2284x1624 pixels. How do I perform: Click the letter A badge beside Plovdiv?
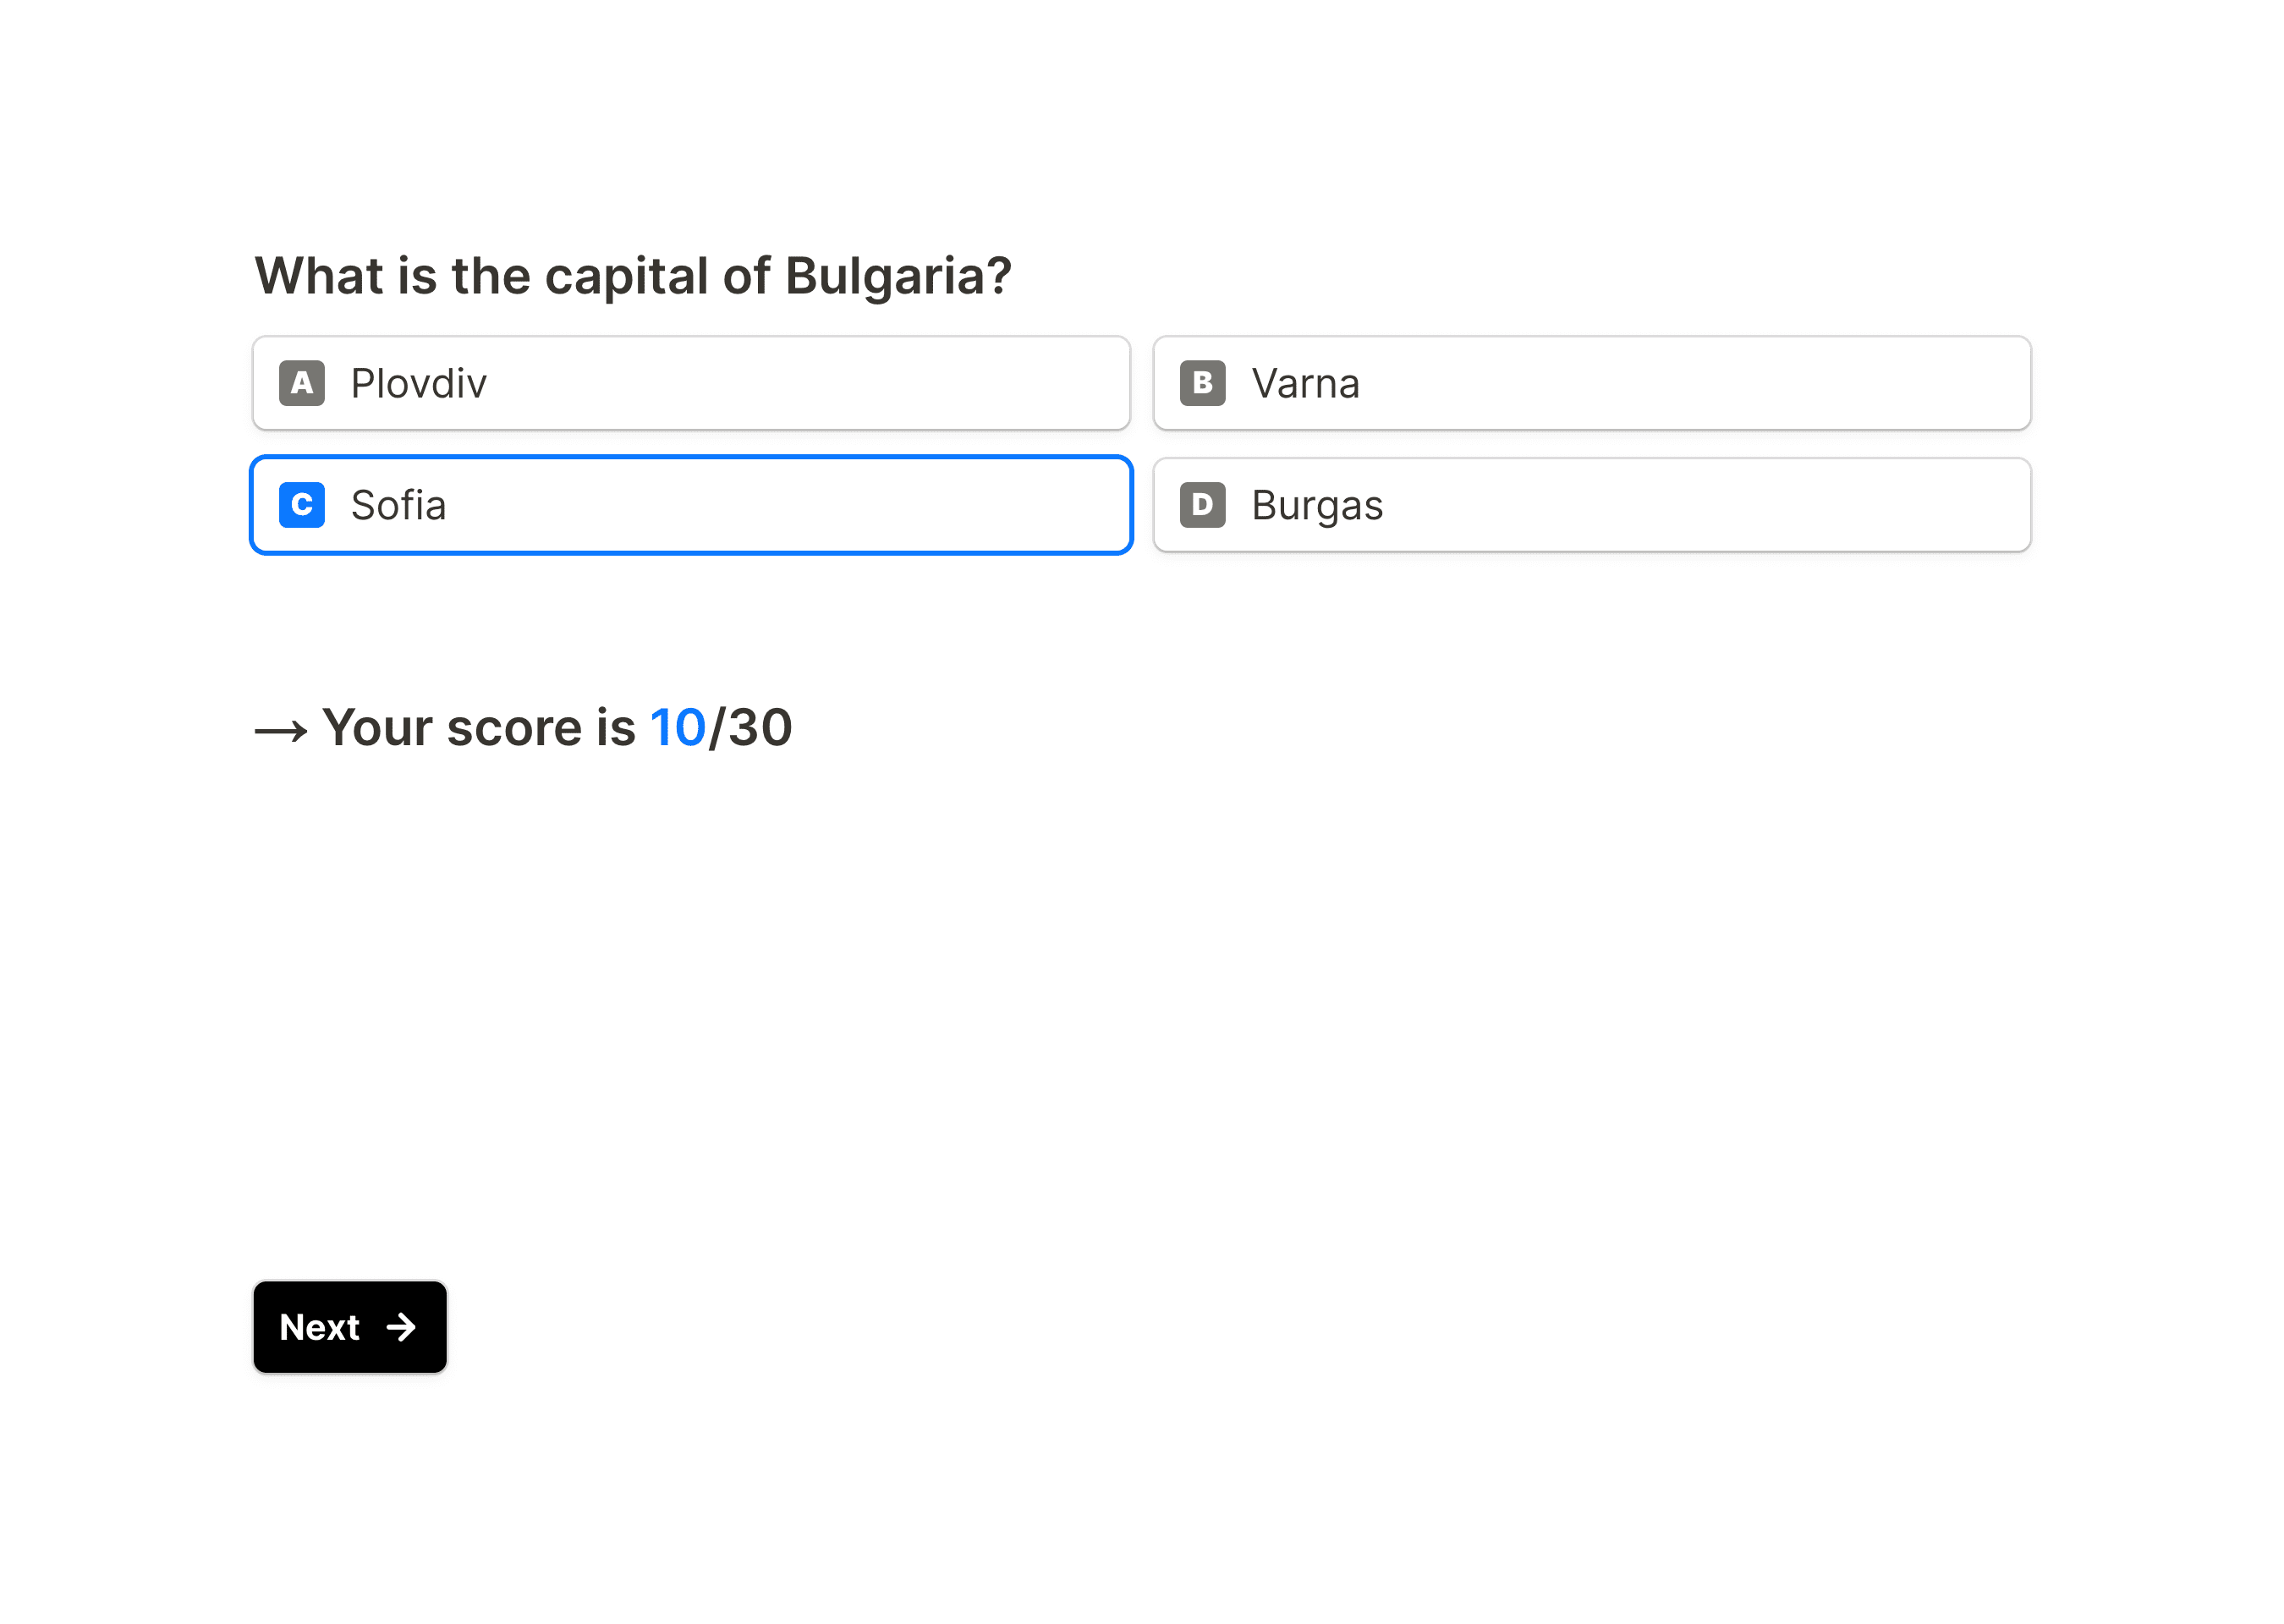(x=301, y=383)
